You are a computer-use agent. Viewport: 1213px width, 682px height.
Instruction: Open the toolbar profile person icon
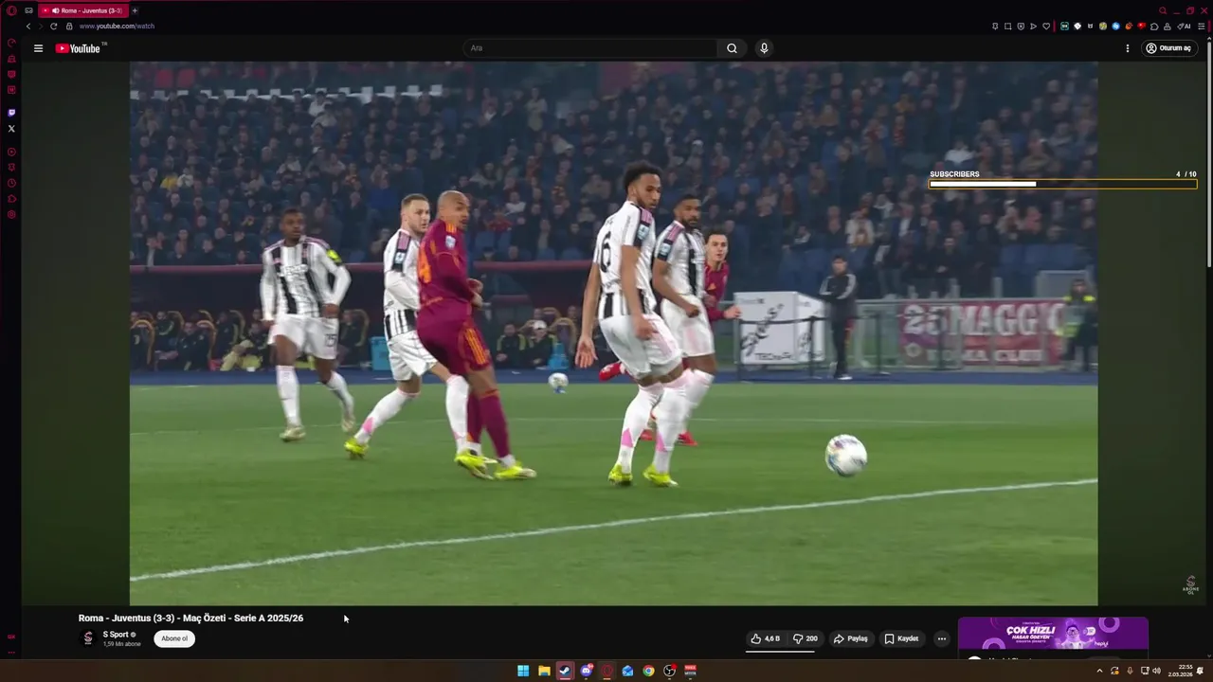[1167, 27]
